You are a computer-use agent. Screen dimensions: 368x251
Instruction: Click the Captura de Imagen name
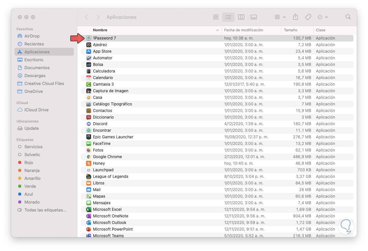(110, 91)
